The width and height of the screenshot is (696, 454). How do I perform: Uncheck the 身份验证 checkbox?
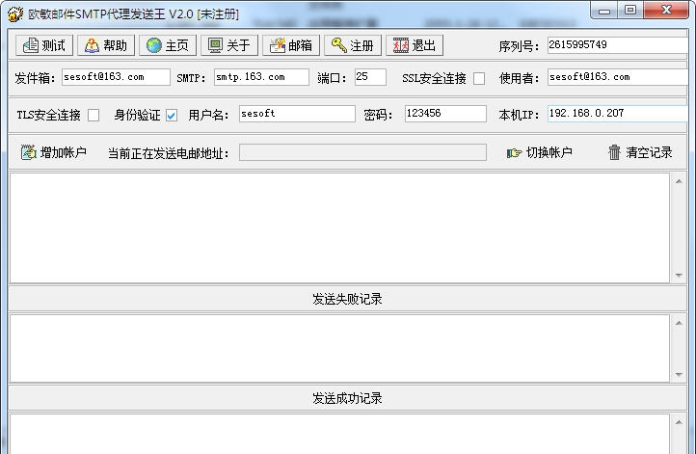(172, 116)
